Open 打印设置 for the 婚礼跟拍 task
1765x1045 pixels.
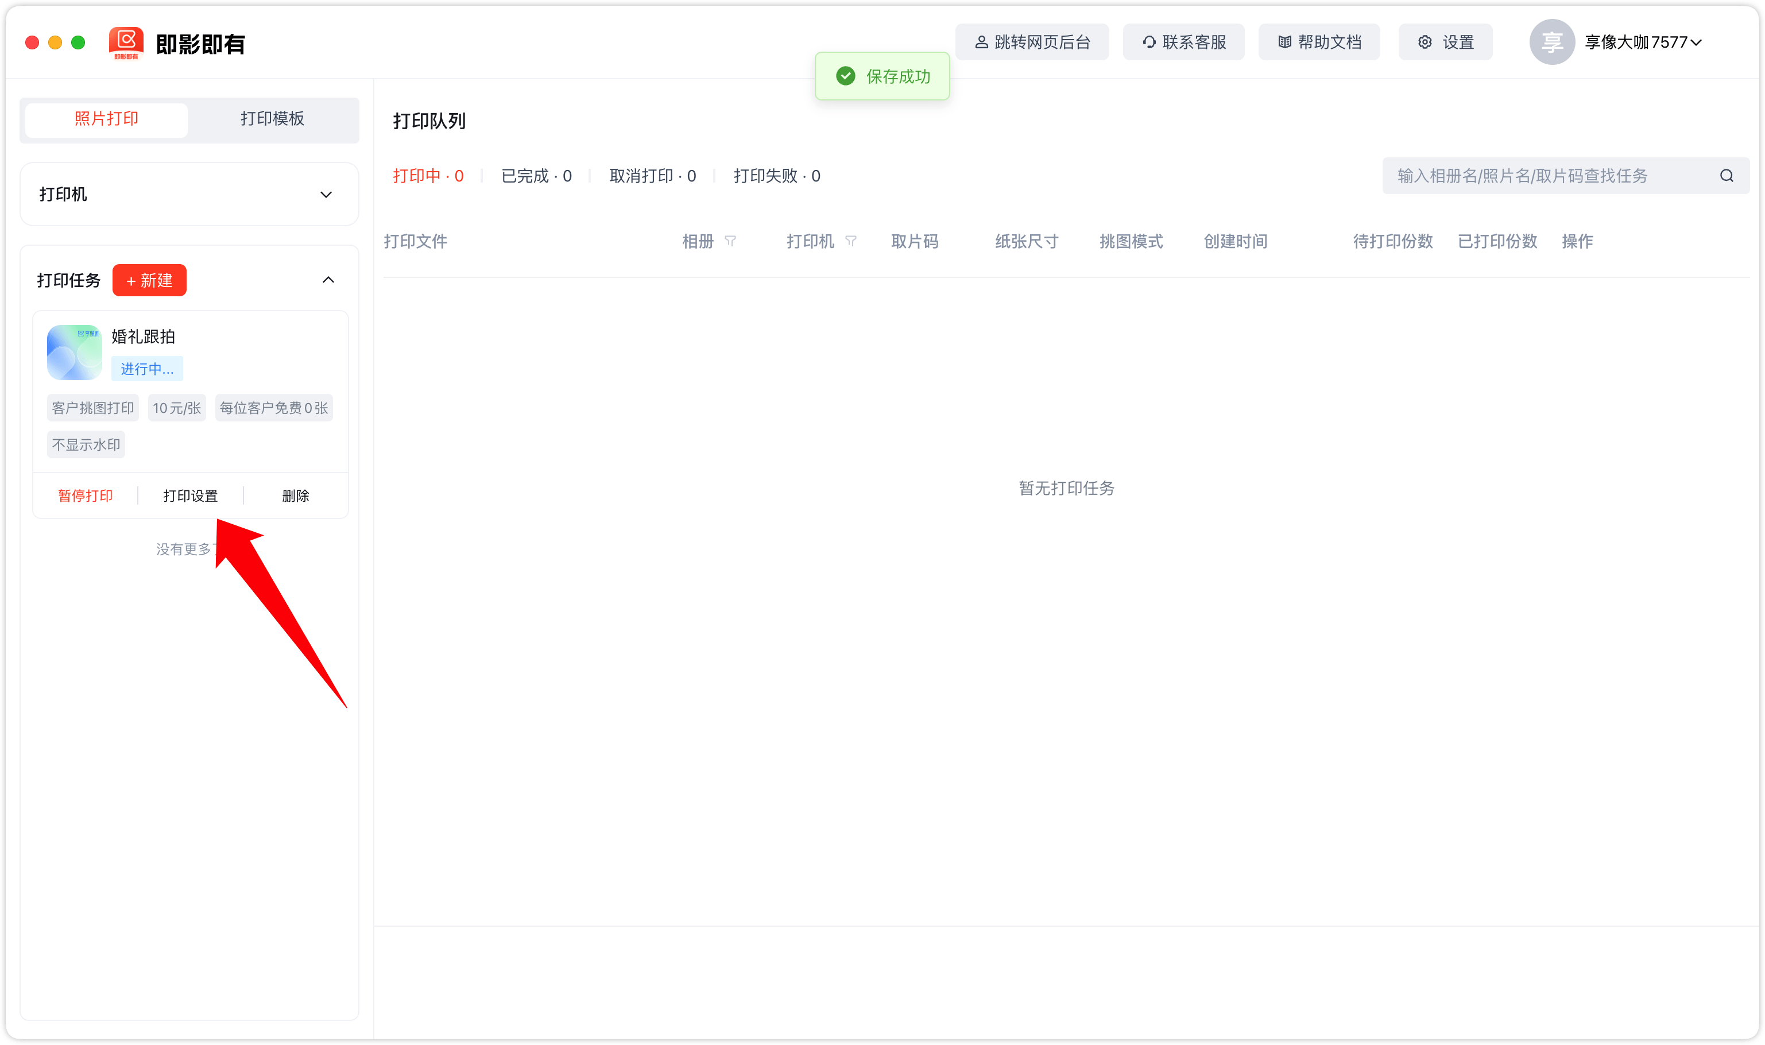click(190, 495)
